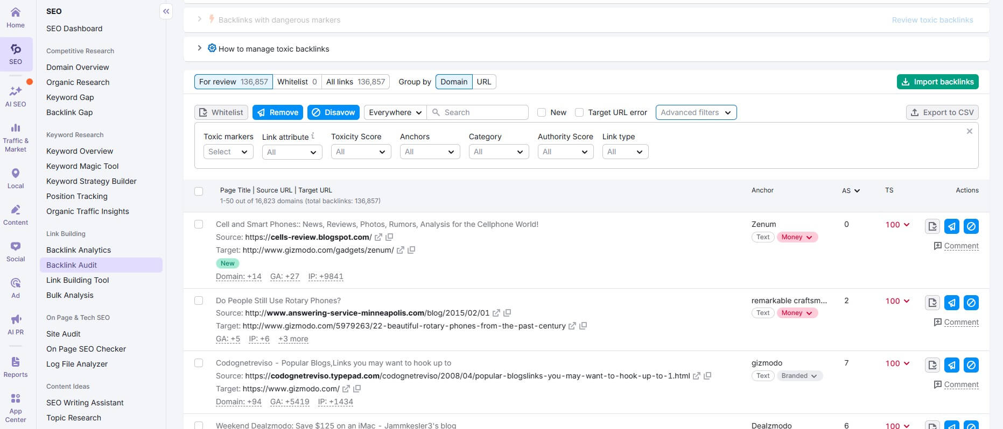Disavow icon for codognetreviso.typepad.com row
The image size is (1003, 429).
pyautogui.click(x=971, y=365)
